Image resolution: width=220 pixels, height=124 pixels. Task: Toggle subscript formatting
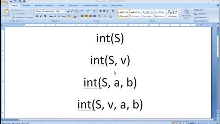(55, 16)
